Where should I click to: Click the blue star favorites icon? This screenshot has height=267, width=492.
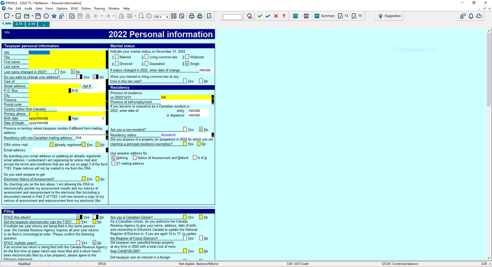54,16
